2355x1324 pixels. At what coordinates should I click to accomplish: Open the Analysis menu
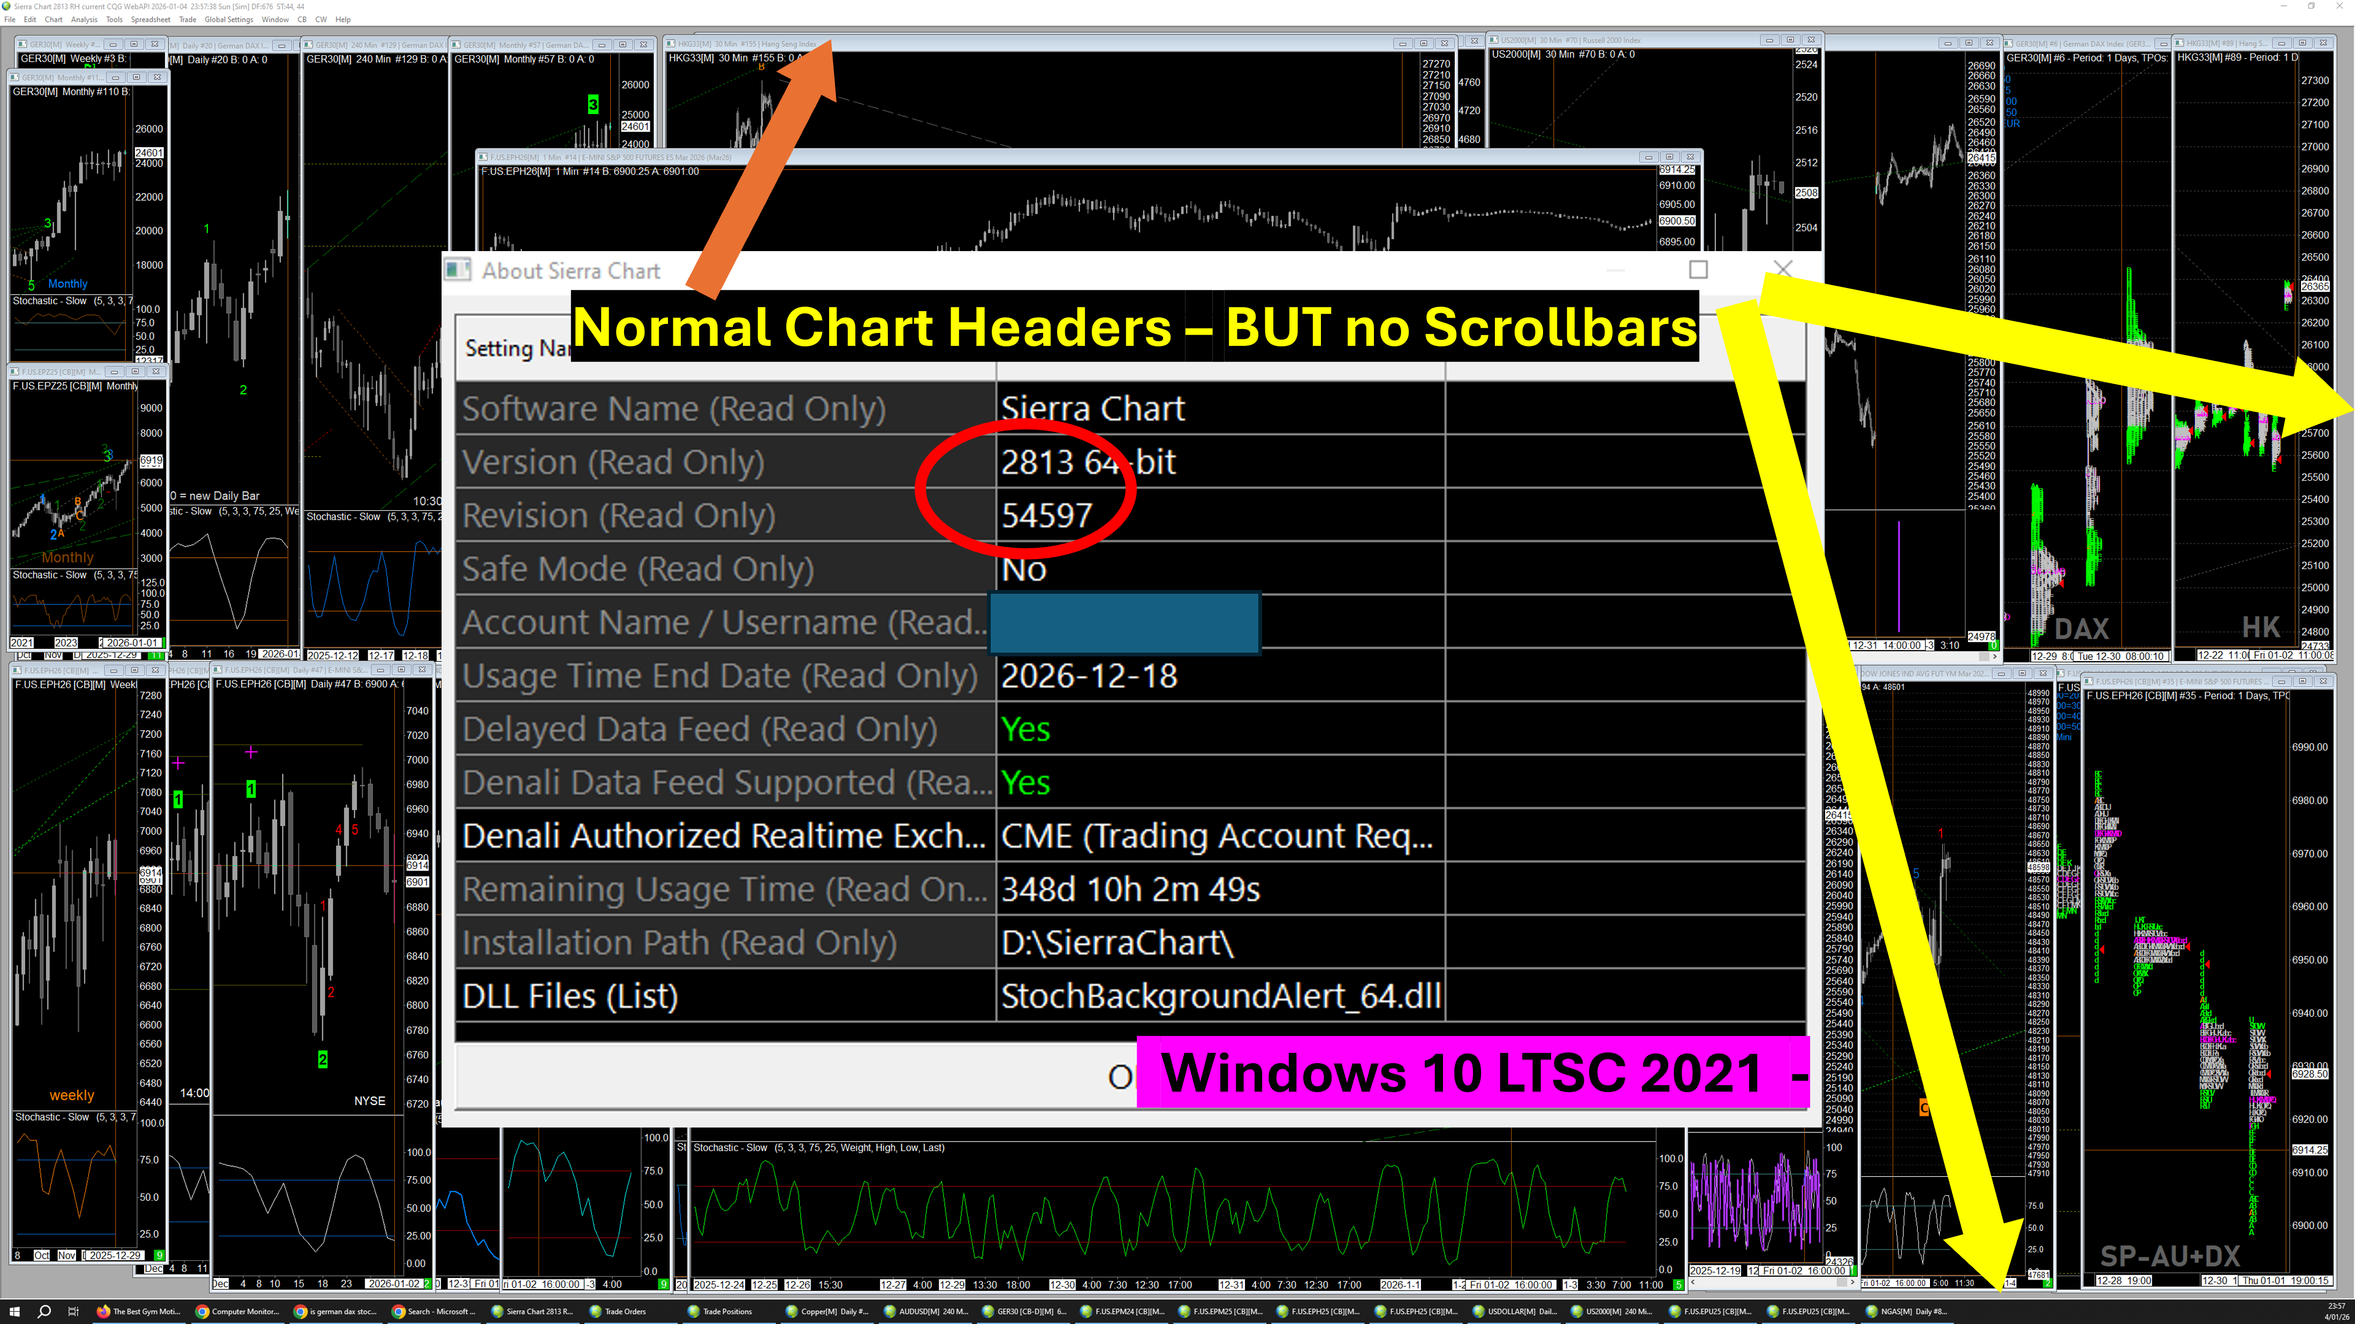84,19
